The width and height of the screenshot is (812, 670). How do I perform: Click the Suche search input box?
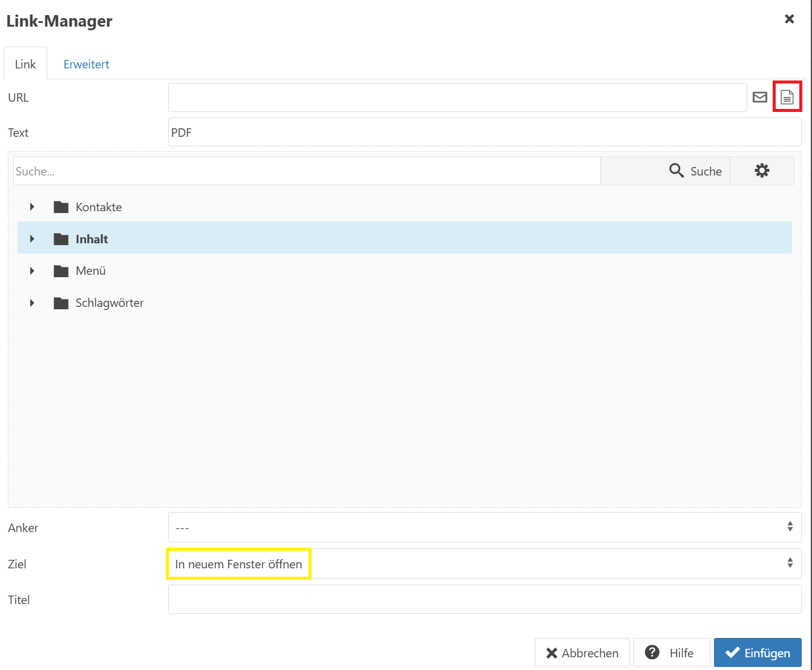click(x=303, y=171)
